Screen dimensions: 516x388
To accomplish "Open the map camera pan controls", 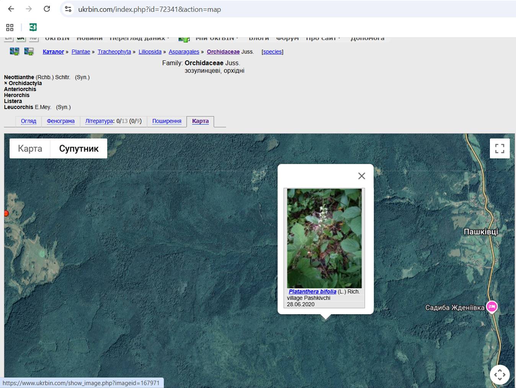I will [500, 375].
